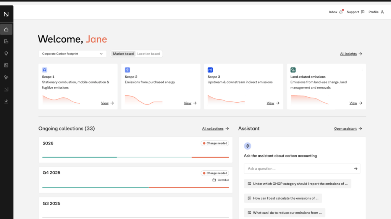
Task: Switch to Location based emissions view
Action: click(149, 54)
